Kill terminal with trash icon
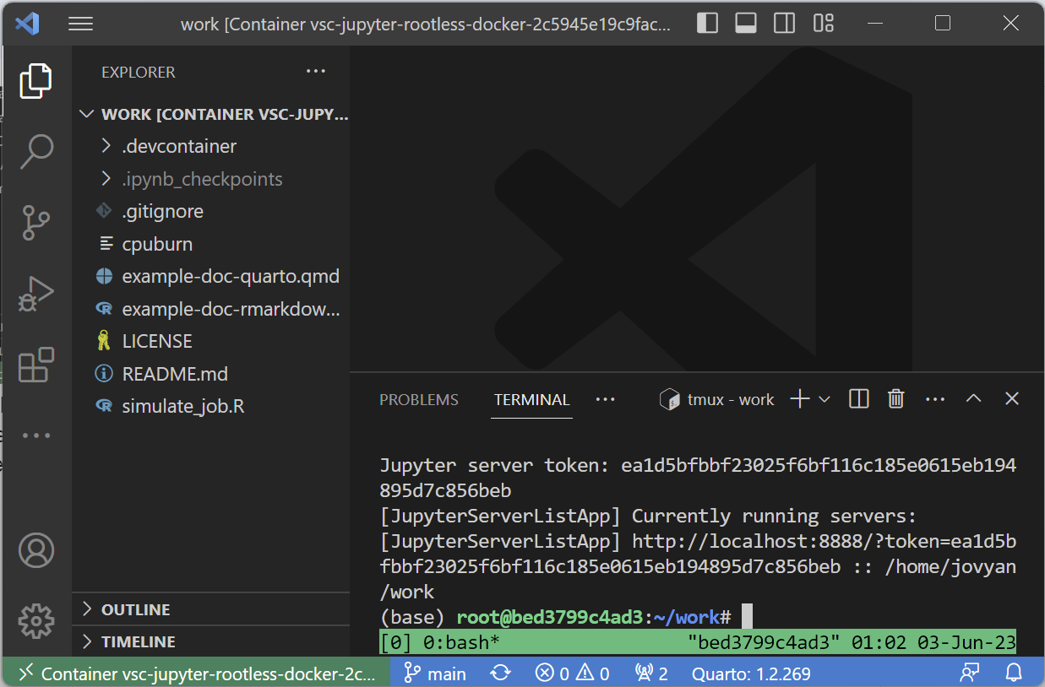The image size is (1045, 687). coord(896,399)
